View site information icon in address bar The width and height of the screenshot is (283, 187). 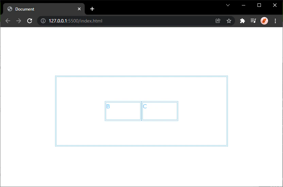[43, 21]
